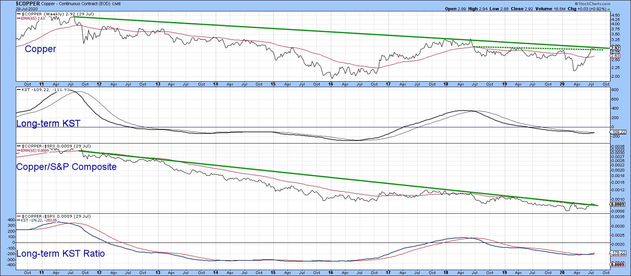Viewport: 631px width, 276px height.
Task: Click the 2.92 current price tag
Action: click(x=615, y=48)
